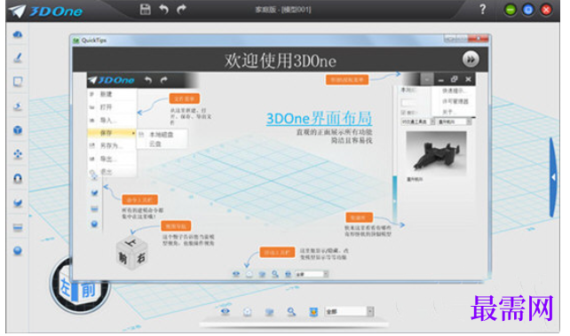Toggle the checkbox in tutorial right panel

click(x=403, y=113)
